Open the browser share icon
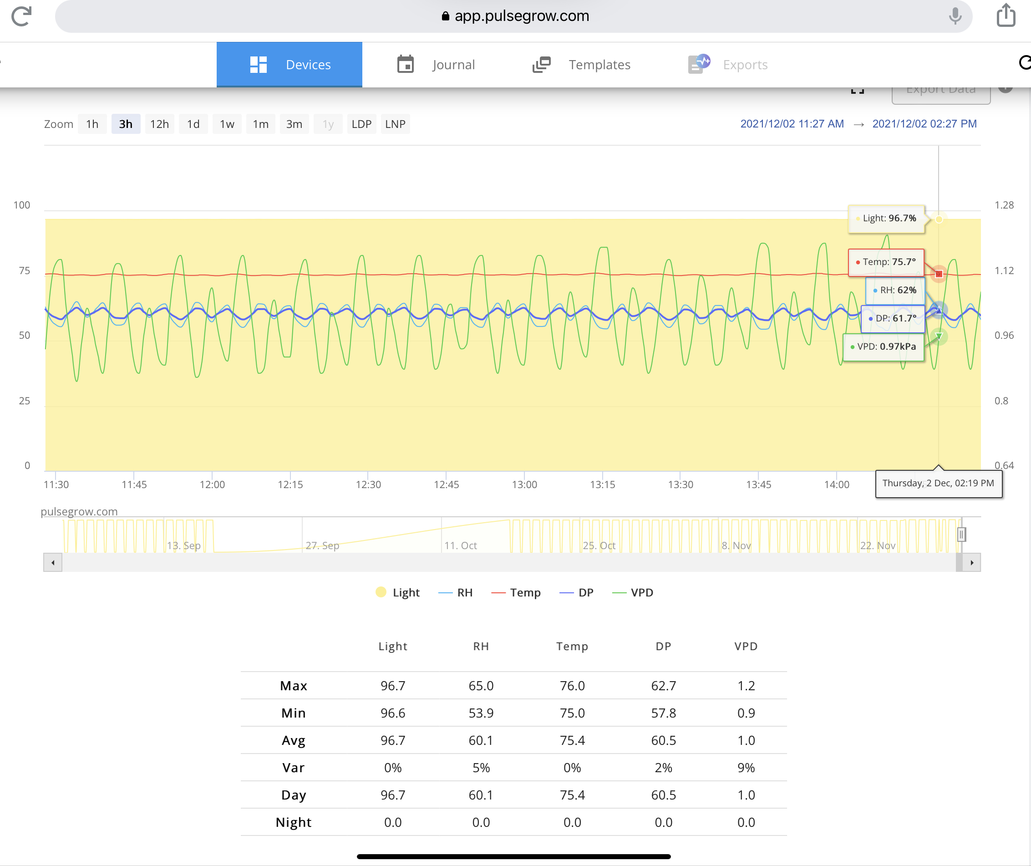 [x=1006, y=15]
